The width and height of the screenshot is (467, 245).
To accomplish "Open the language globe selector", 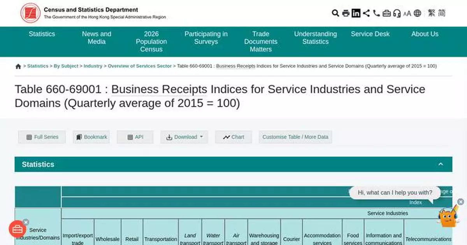I will (x=417, y=13).
